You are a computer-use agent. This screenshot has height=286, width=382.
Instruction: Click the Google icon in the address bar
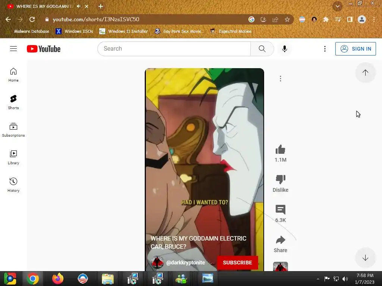click(251, 19)
